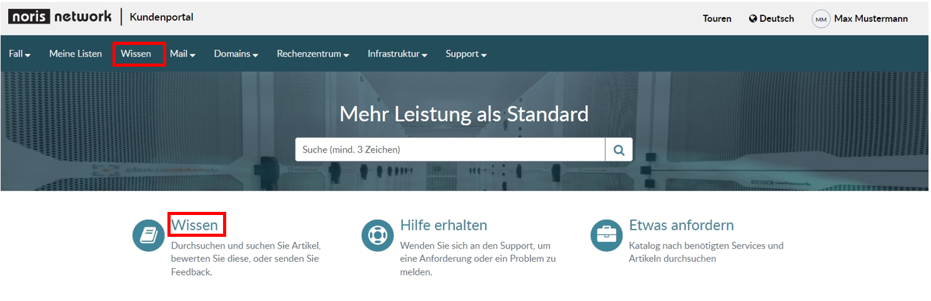Image resolution: width=931 pixels, height=301 pixels.
Task: Click the noris network logo
Action: pos(60,17)
